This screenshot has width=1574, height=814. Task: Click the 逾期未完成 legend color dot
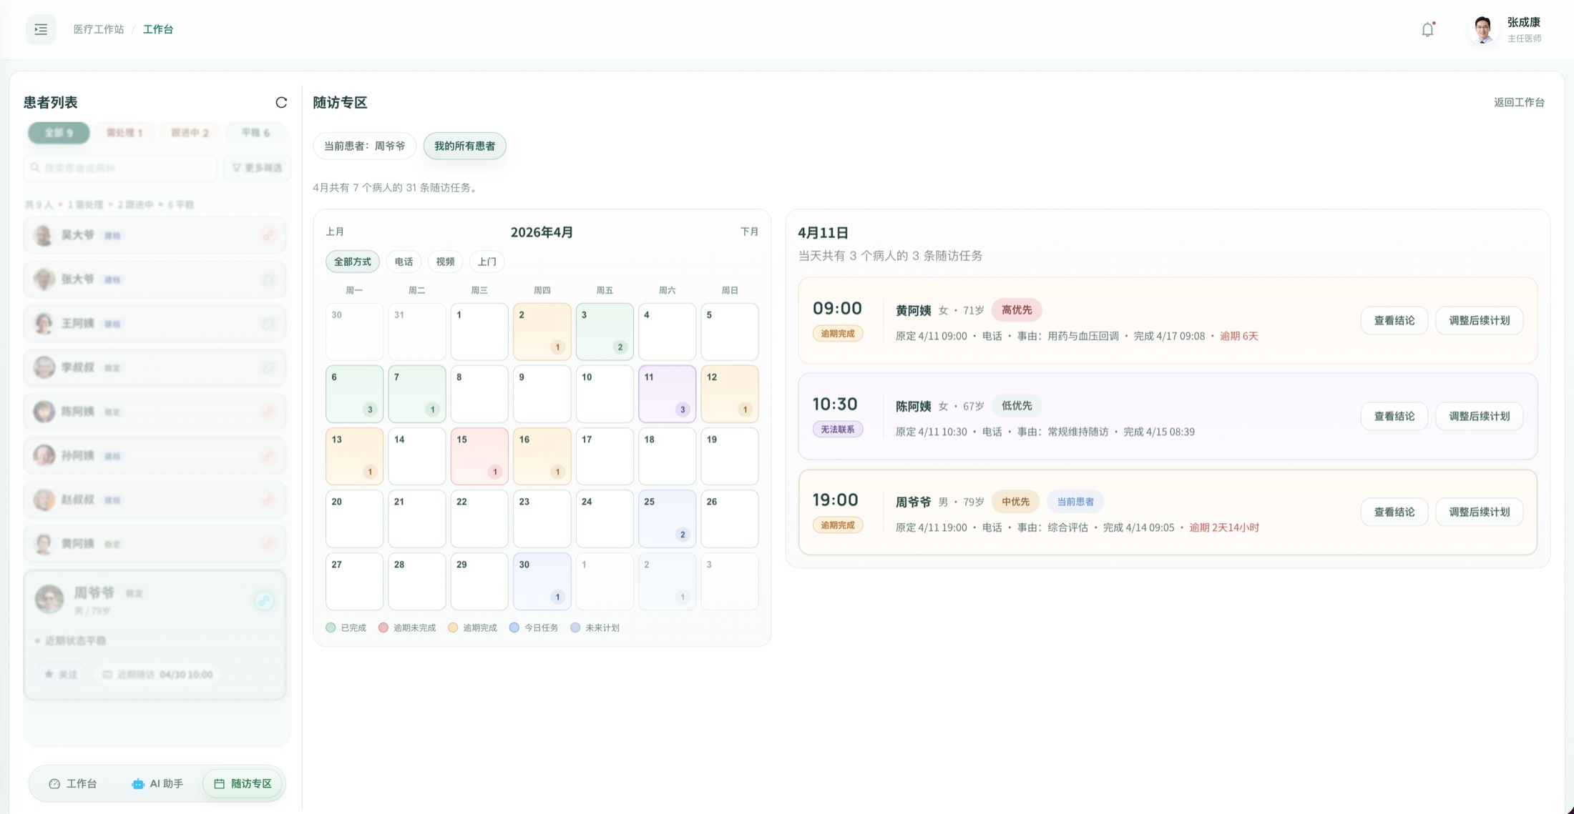click(x=383, y=627)
